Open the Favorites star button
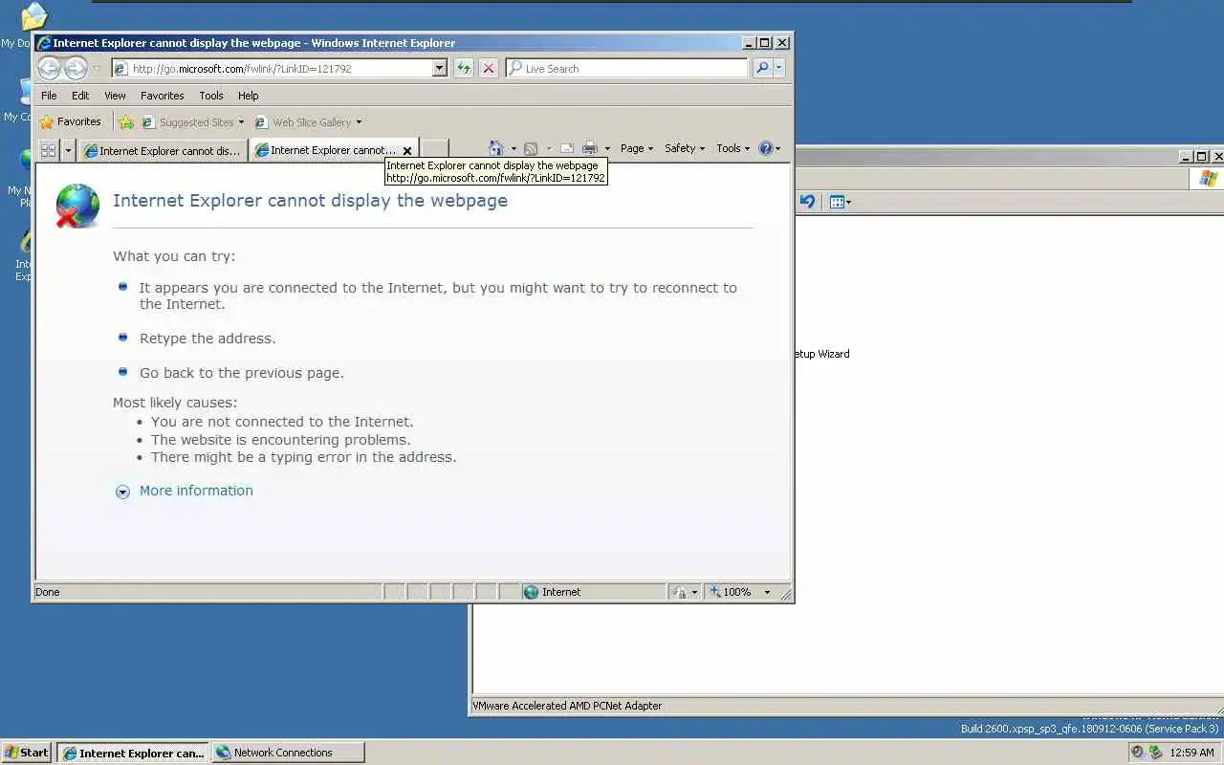The height and width of the screenshot is (765, 1224). coord(70,121)
